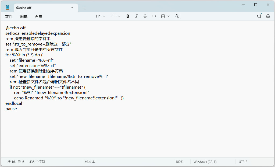Expand the list style chevron
The width and height of the screenshot is (275, 167).
point(119,16)
